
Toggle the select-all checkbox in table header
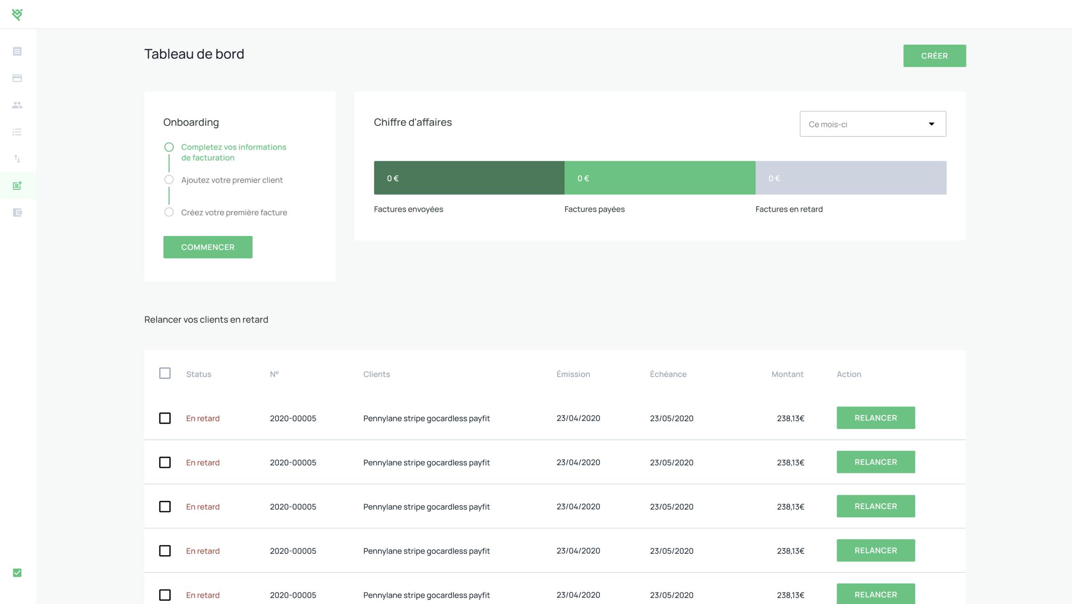(165, 373)
